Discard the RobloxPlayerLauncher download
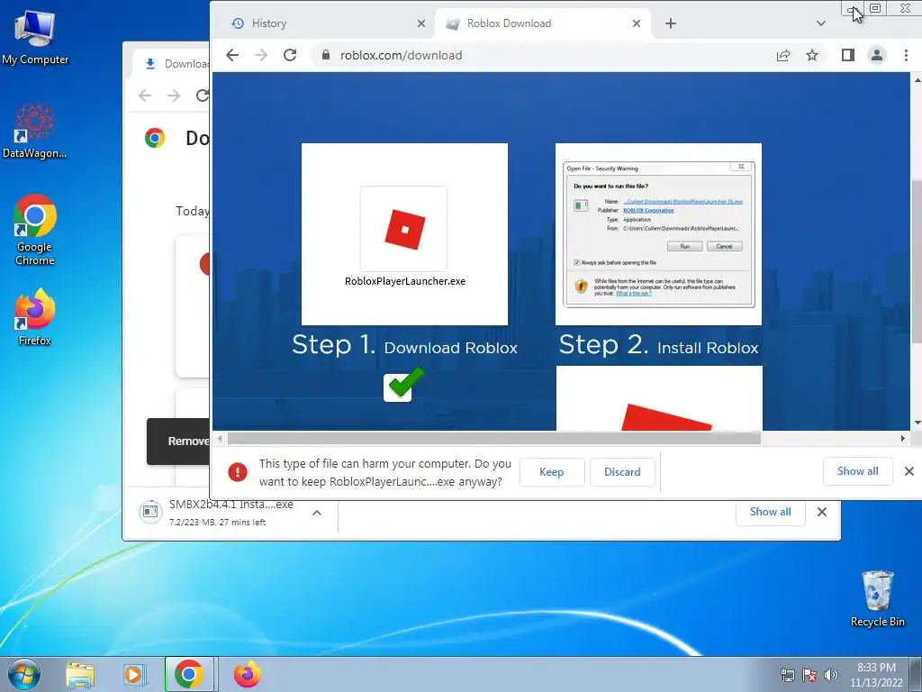The image size is (922, 692). 622,472
